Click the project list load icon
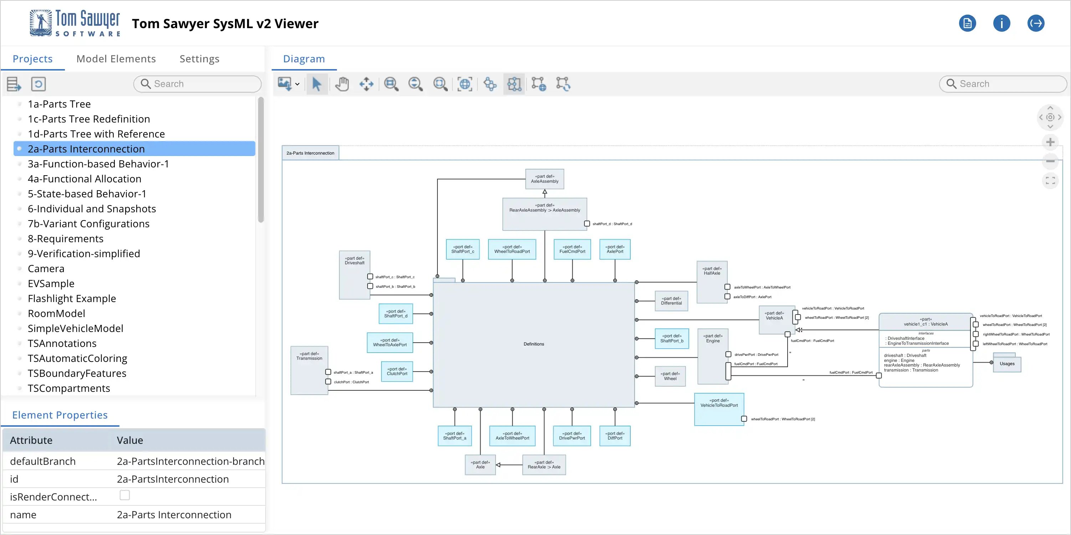1071x535 pixels. click(x=14, y=84)
